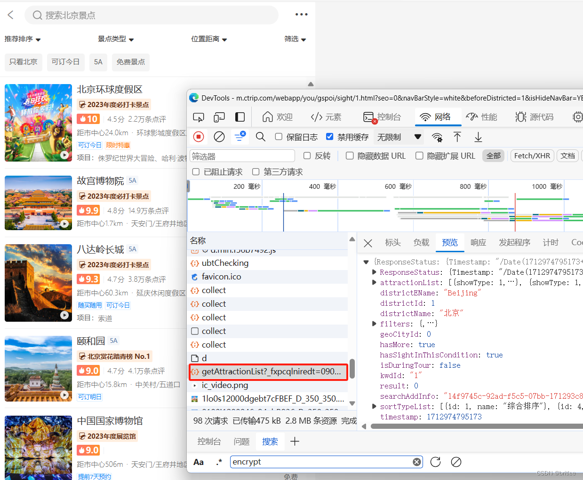Click the record network log button
Image resolution: width=583 pixels, height=480 pixels.
199,137
